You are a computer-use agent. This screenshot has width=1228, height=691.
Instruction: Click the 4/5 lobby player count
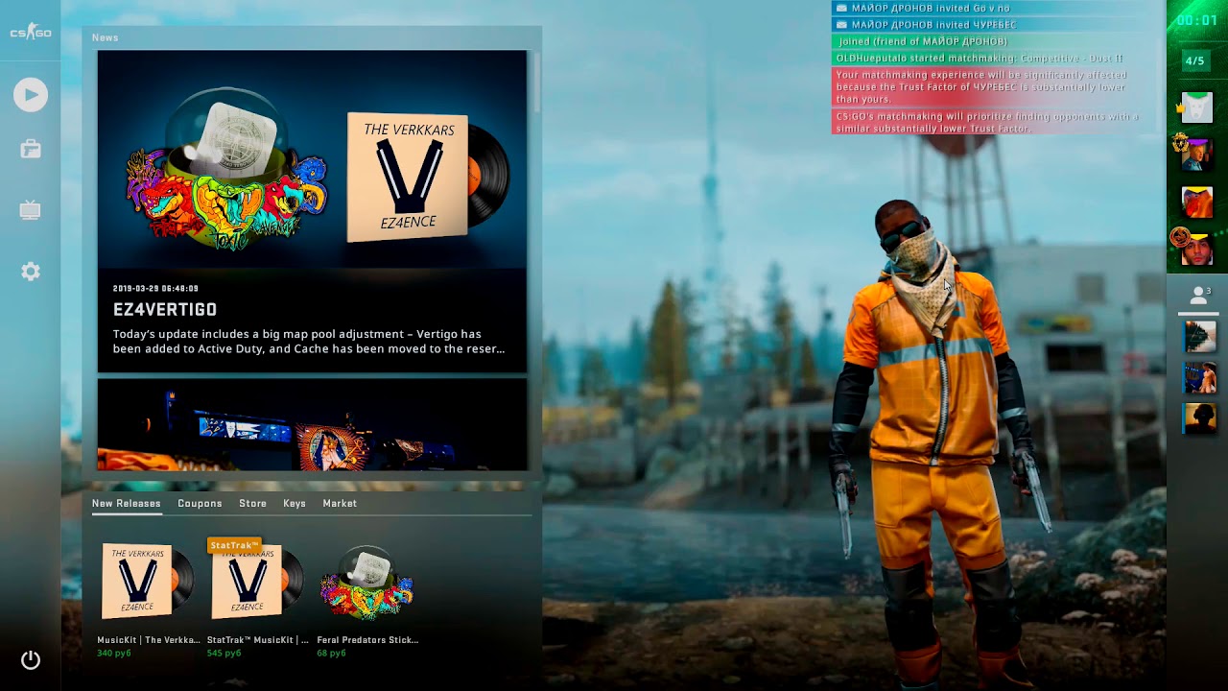pyautogui.click(x=1195, y=60)
